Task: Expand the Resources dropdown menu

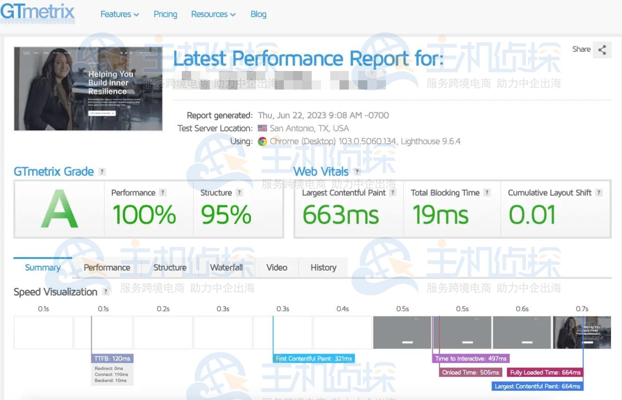Action: 213,14
